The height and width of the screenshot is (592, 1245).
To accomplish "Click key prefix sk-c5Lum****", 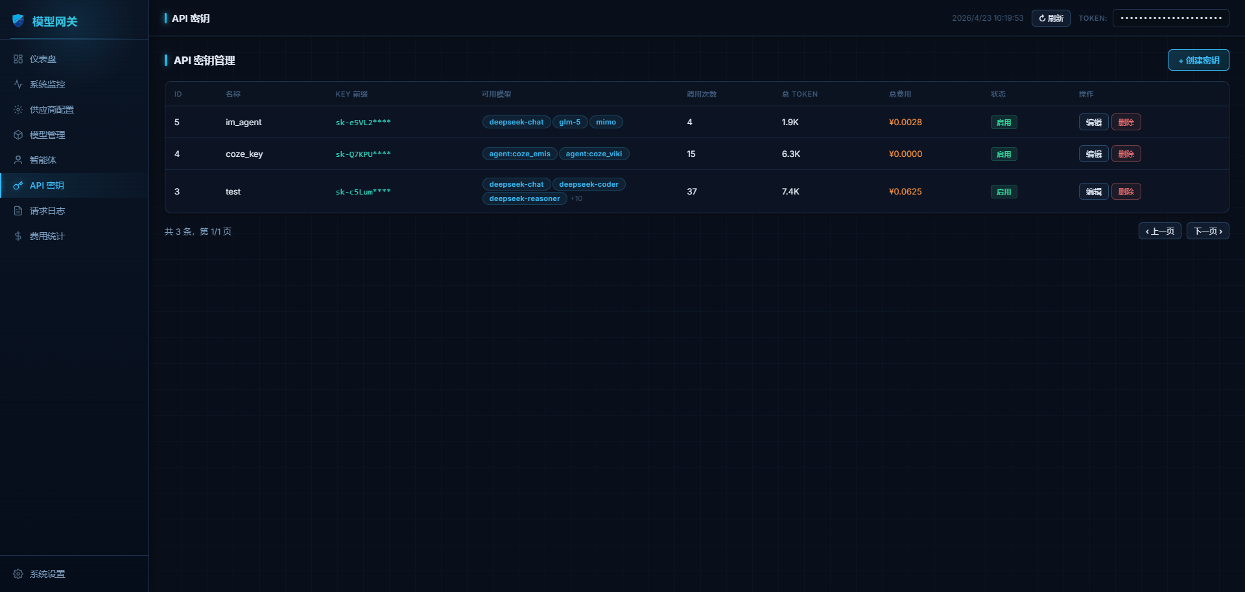I will tap(363, 191).
